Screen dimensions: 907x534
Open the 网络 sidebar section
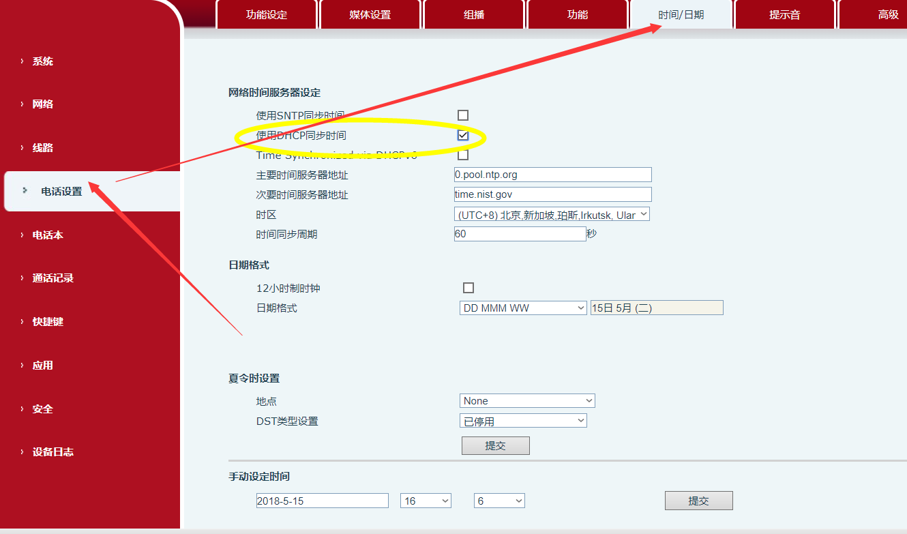42,104
